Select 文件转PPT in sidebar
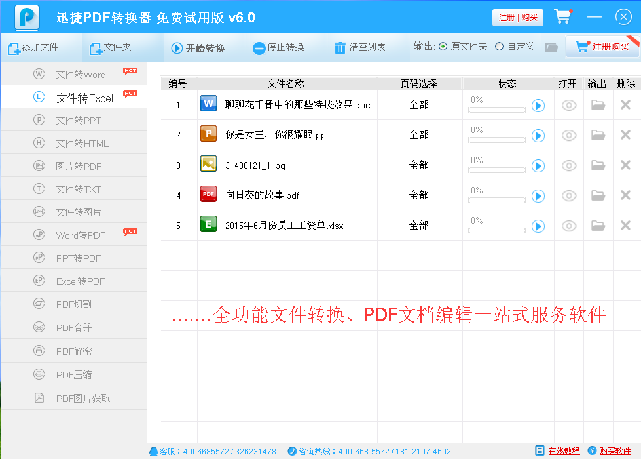This screenshot has height=459, width=641. pos(73,120)
